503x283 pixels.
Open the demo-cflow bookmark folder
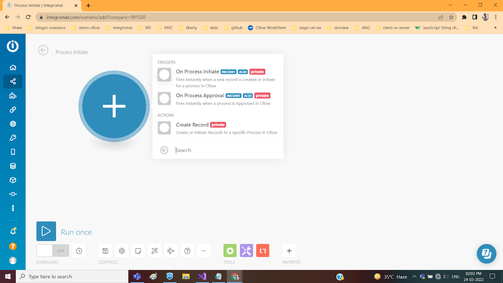point(86,28)
